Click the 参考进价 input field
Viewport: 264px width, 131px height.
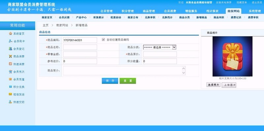80,61
